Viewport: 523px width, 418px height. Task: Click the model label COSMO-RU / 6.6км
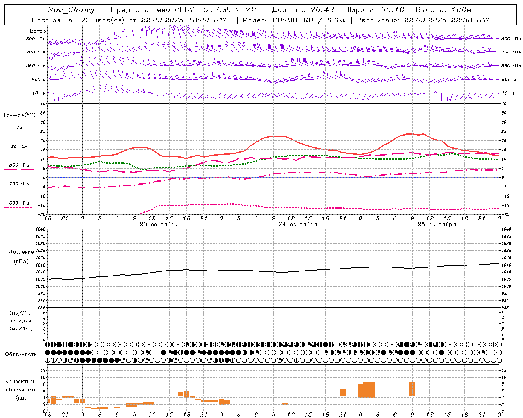pos(309,20)
